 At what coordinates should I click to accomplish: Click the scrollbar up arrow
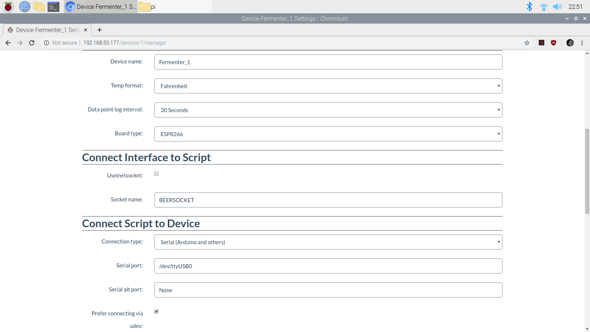(x=587, y=53)
